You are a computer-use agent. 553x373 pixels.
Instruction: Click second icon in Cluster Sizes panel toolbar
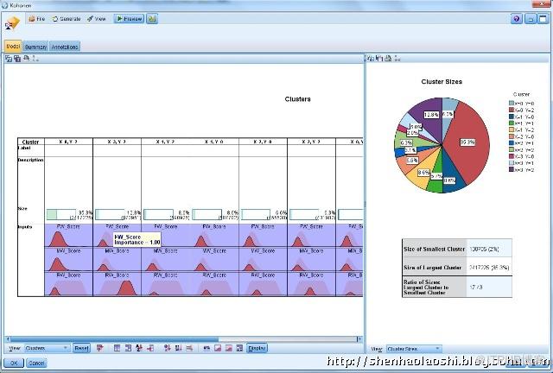379,59
